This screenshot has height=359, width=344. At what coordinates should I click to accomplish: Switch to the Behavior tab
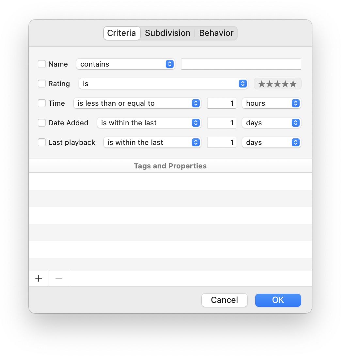[x=216, y=33]
